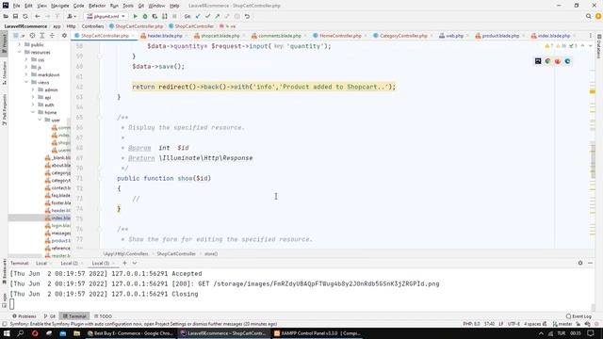
Task: Stop the running process
Action: coord(174,17)
